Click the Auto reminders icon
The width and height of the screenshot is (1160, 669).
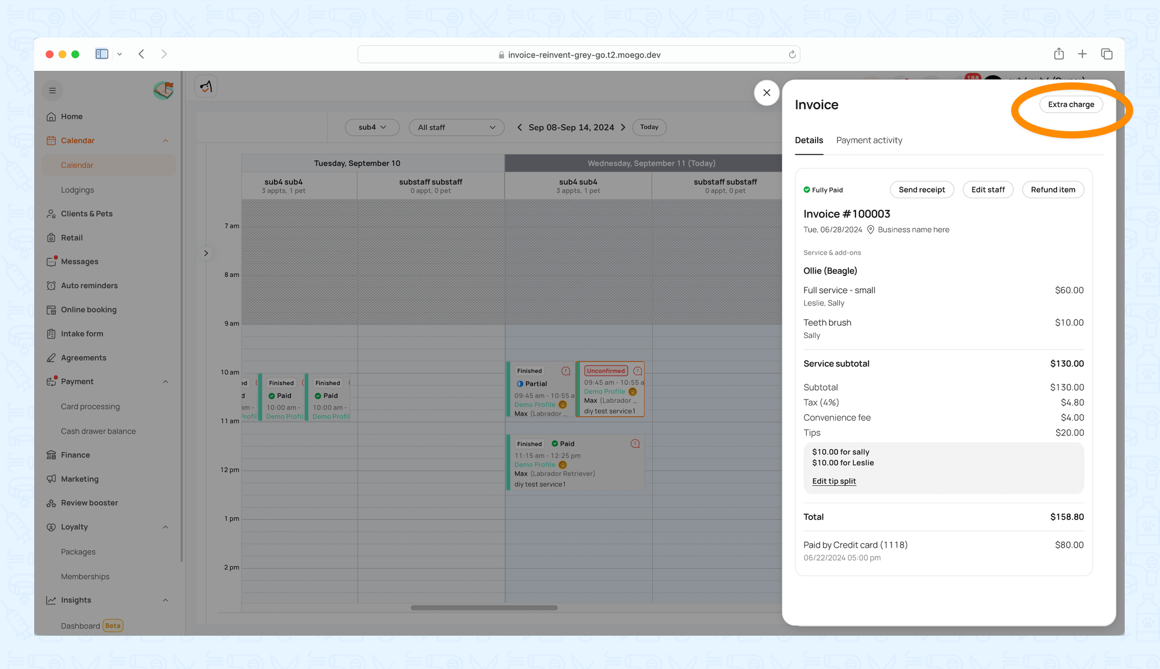pyautogui.click(x=51, y=286)
